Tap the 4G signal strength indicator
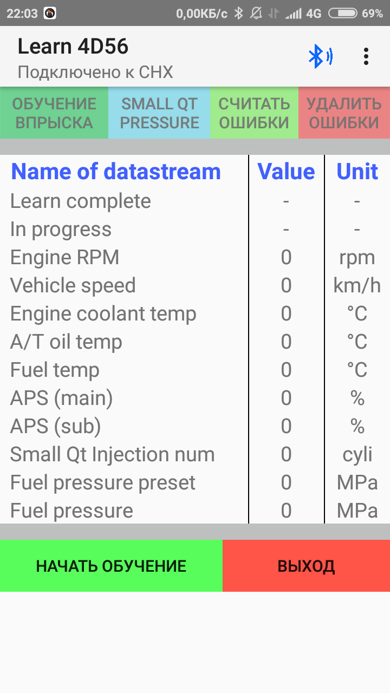Viewport: 390px width, 693px height. pos(303,14)
